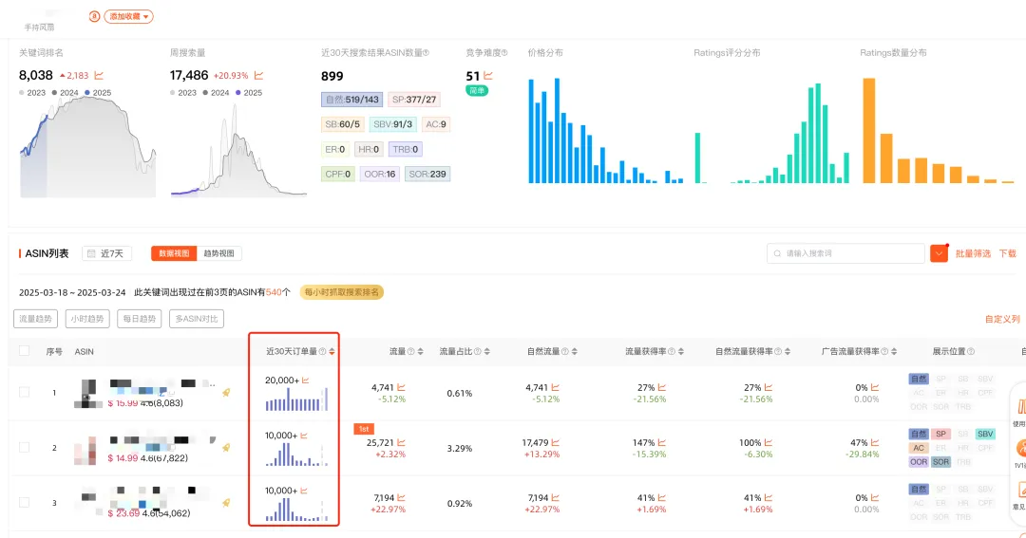Switch to 趋势视图 tab
Image resolution: width=1026 pixels, height=538 pixels.
click(218, 253)
